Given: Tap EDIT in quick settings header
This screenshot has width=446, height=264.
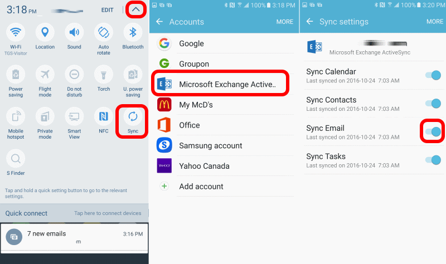Looking at the screenshot, I should pos(107,10).
